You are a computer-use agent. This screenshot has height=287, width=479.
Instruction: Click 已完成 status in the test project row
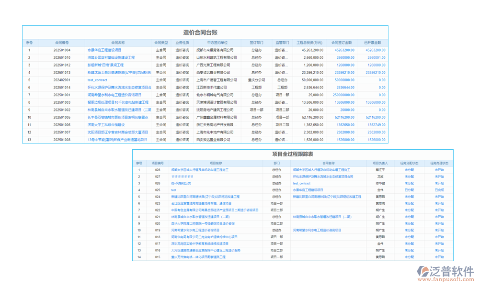coord(438,190)
